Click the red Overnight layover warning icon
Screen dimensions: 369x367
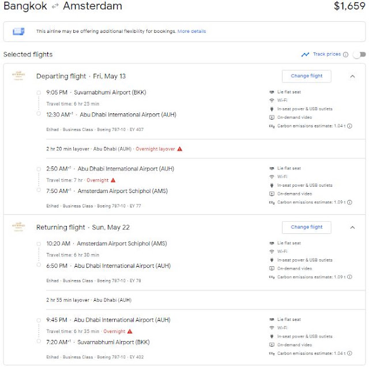[179, 149]
